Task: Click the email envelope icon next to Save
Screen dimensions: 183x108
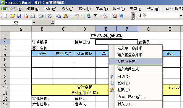Action: coord(33,16)
